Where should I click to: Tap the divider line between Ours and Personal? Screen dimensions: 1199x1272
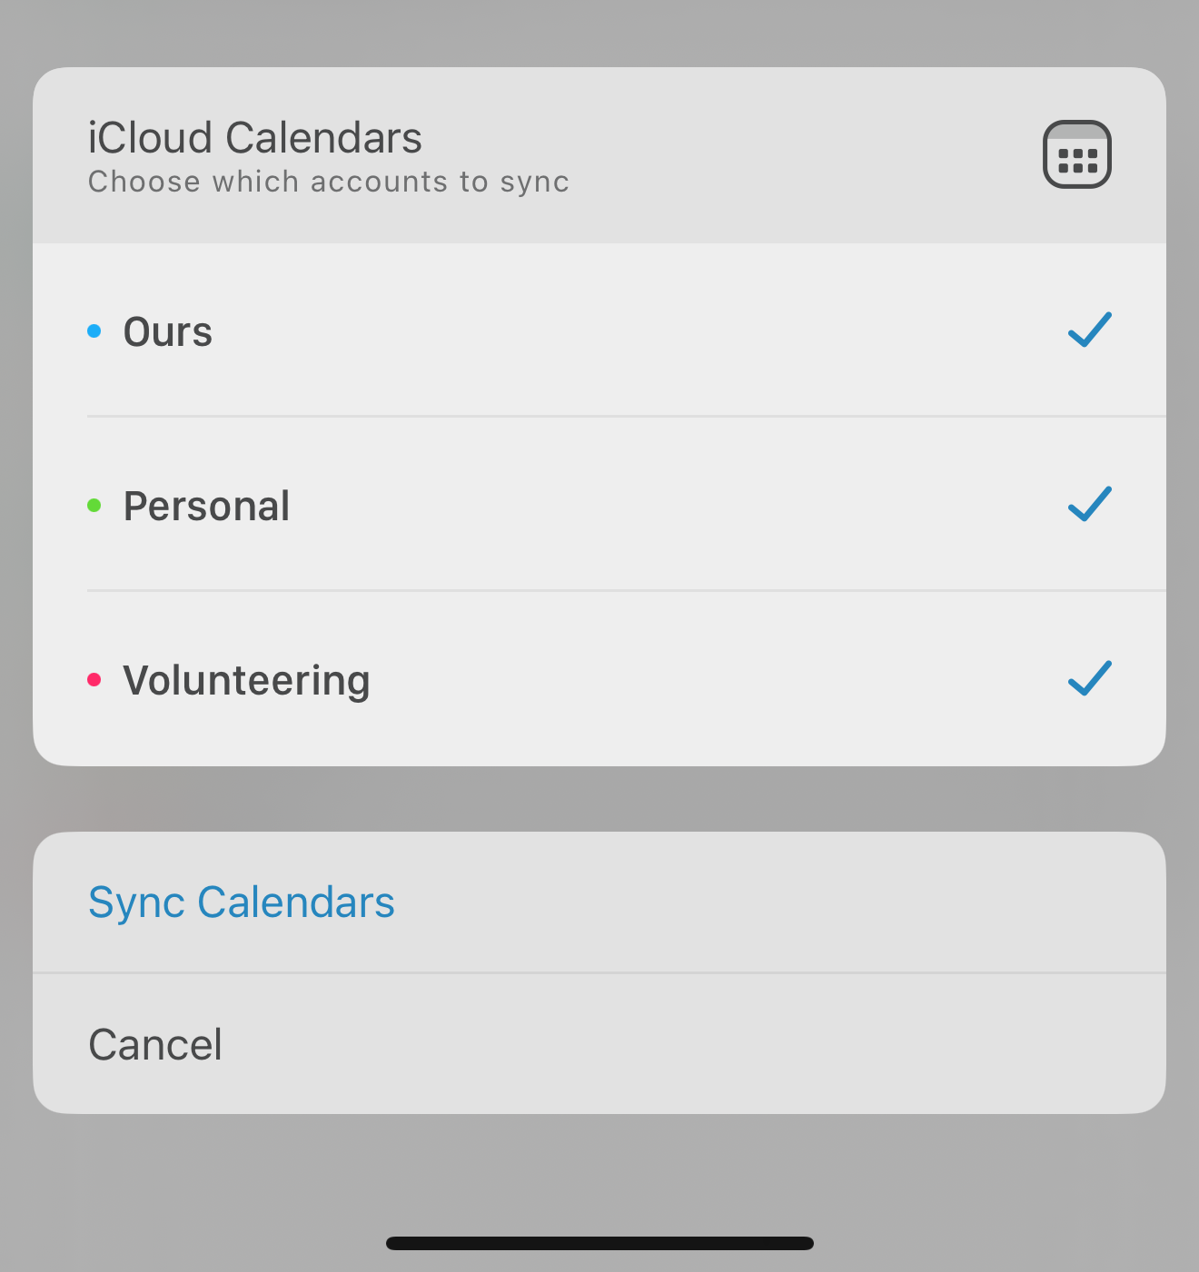point(627,417)
